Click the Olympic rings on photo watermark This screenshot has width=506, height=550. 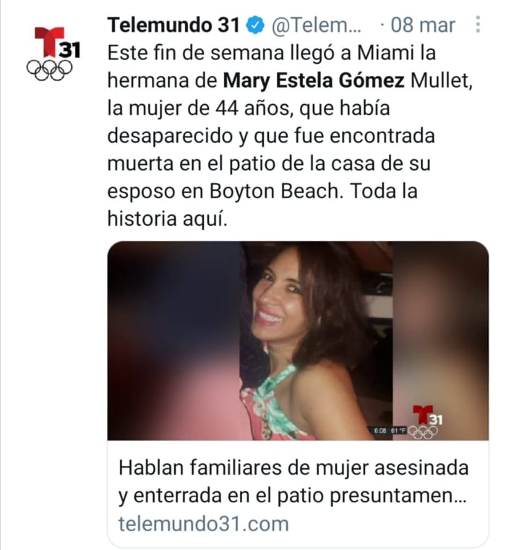coord(423,432)
